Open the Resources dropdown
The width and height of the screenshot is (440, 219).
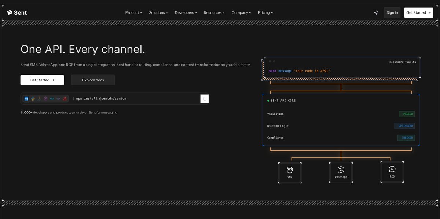(x=214, y=12)
